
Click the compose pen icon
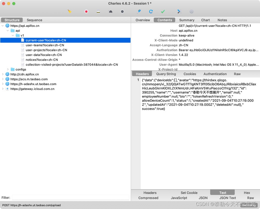[139, 11]
